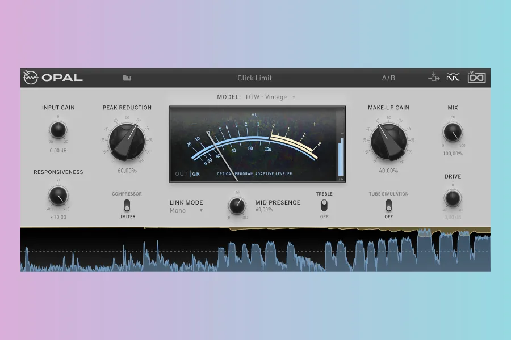Open the preset folder browser icon
This screenshot has width=511, height=340.
(x=127, y=78)
